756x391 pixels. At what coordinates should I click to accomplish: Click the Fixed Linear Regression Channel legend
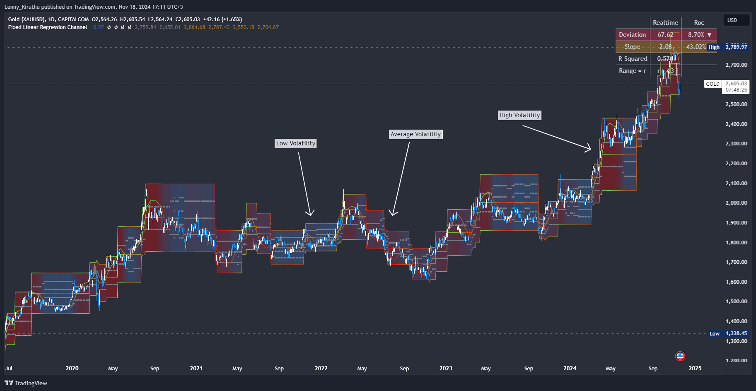tap(48, 27)
